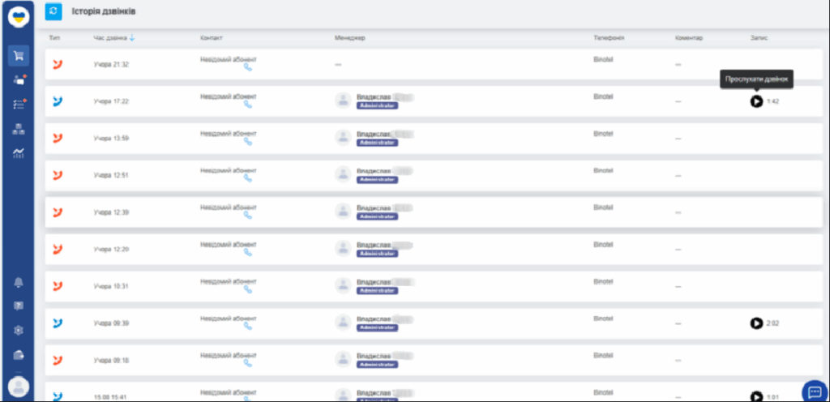The width and height of the screenshot is (830, 402).
Task: Open the shopping cart section in sidebar
Action: click(19, 56)
